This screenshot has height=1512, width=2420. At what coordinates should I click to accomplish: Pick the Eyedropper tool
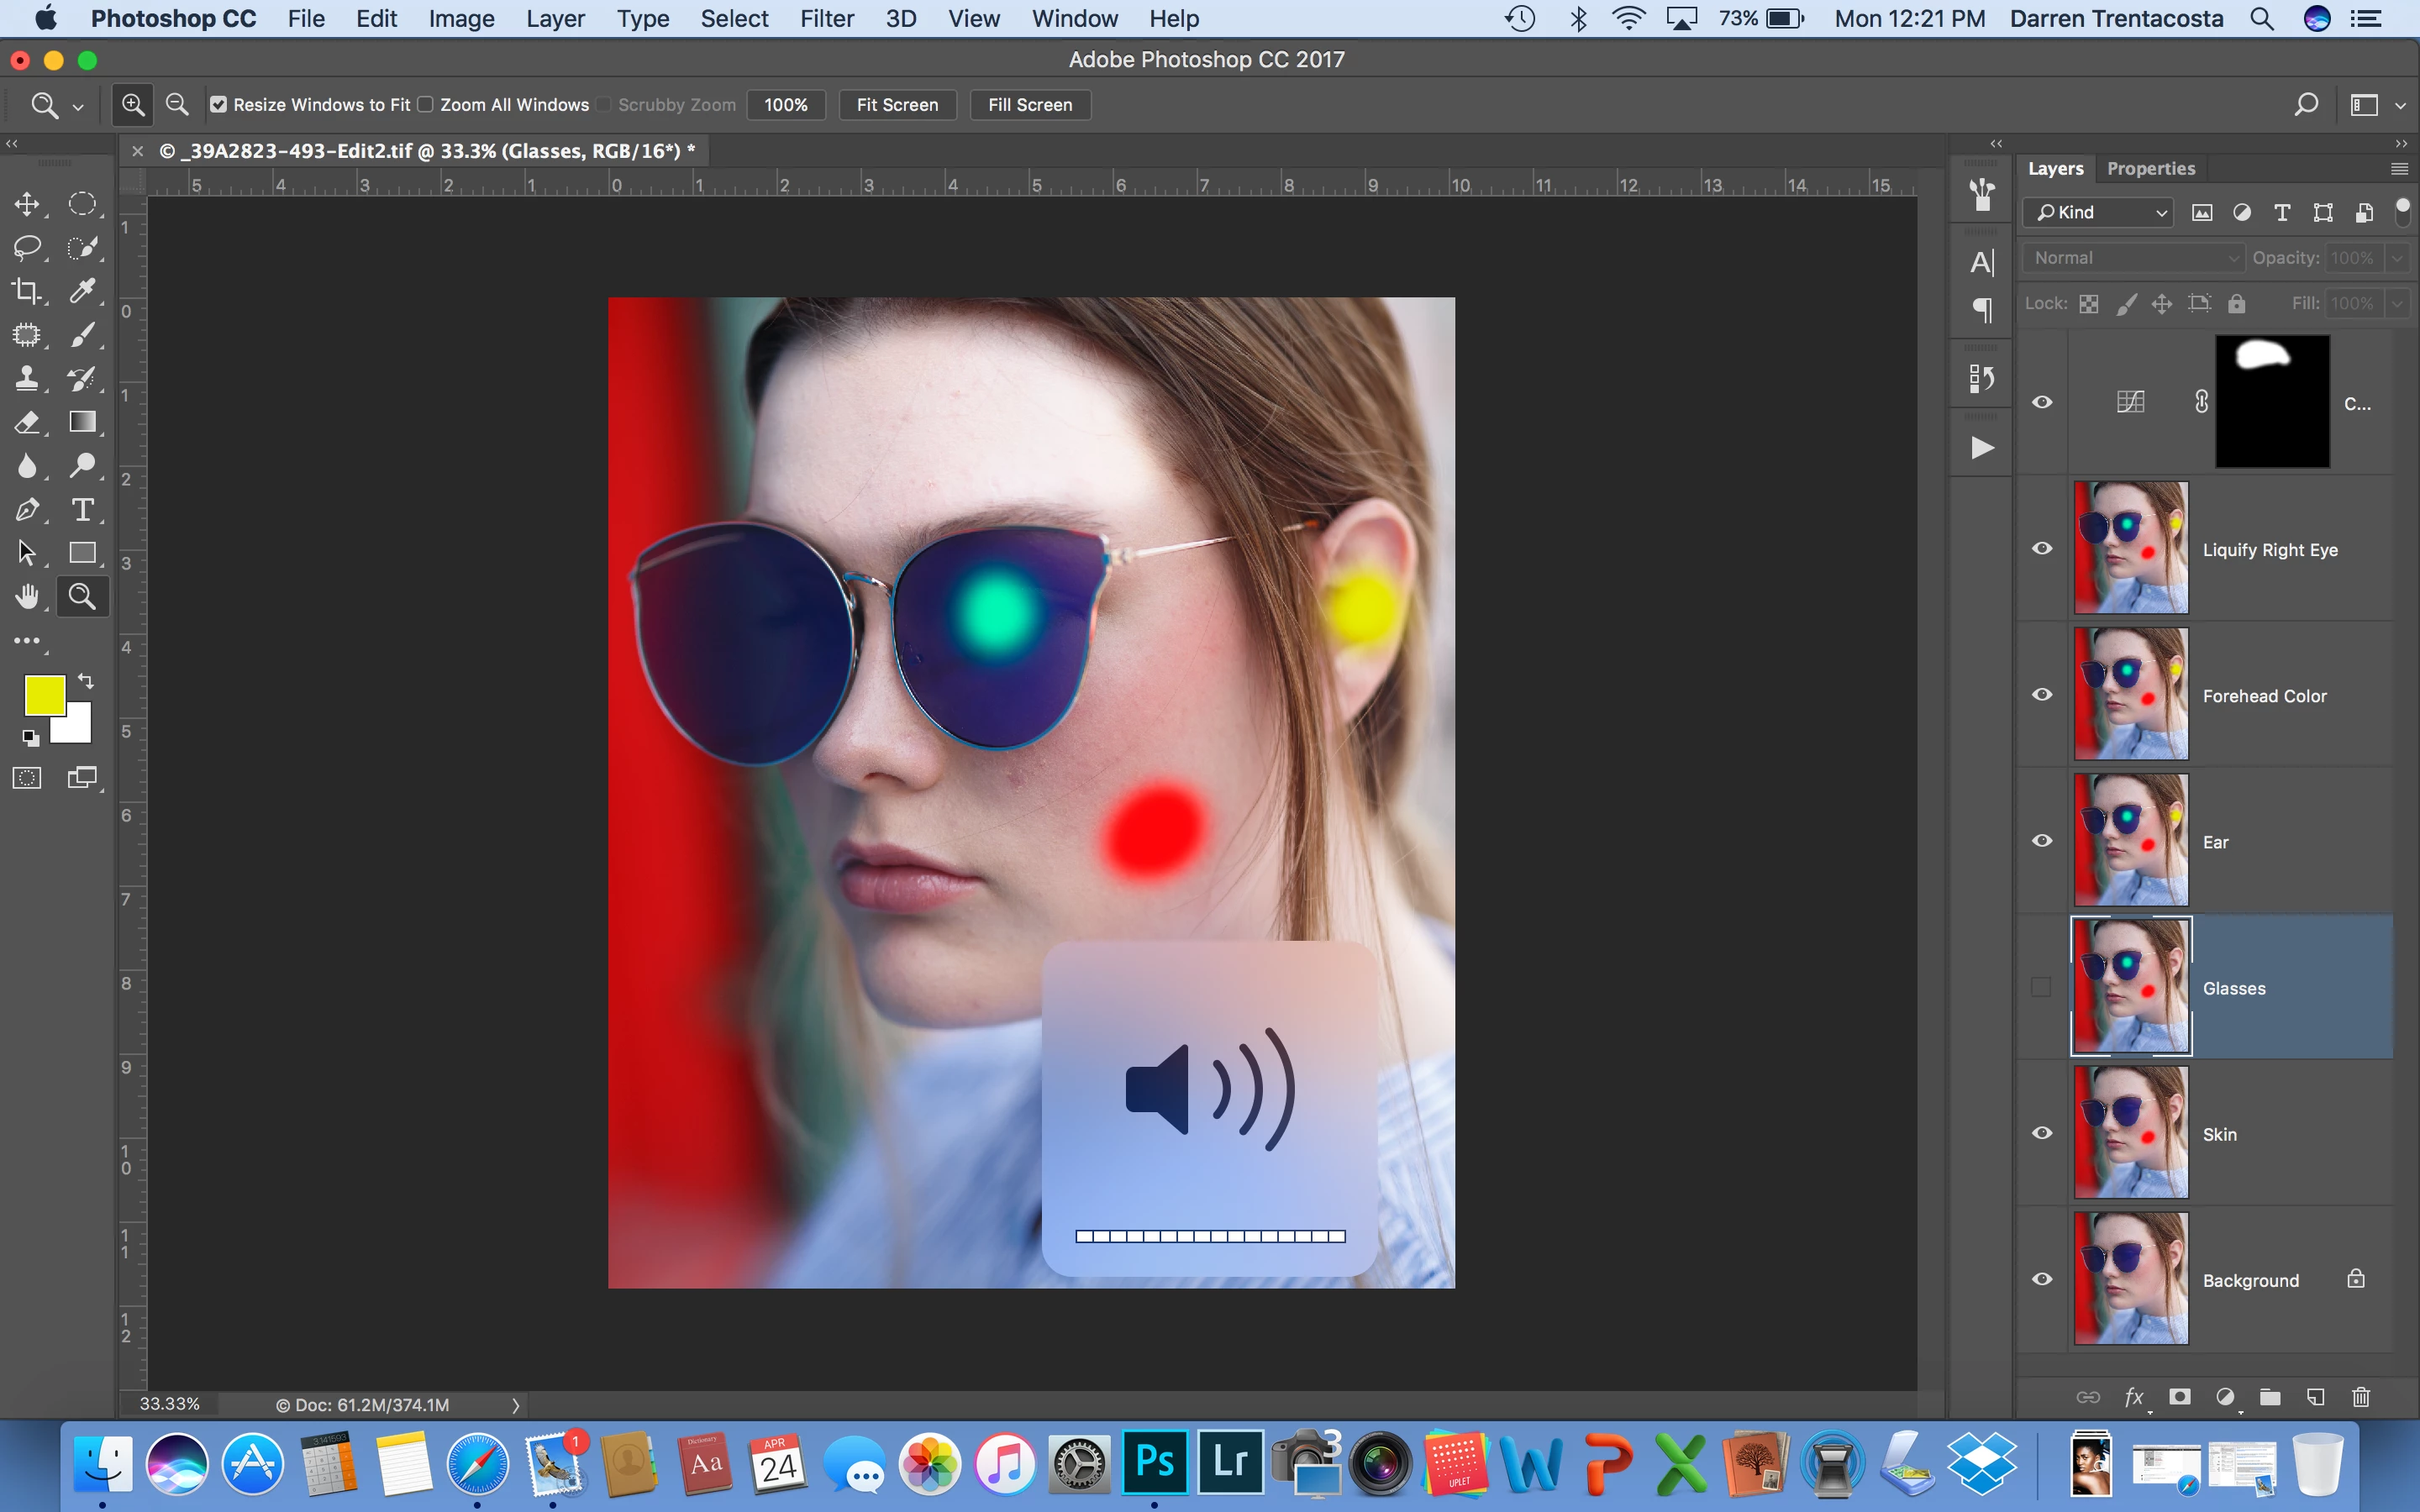tap(82, 291)
